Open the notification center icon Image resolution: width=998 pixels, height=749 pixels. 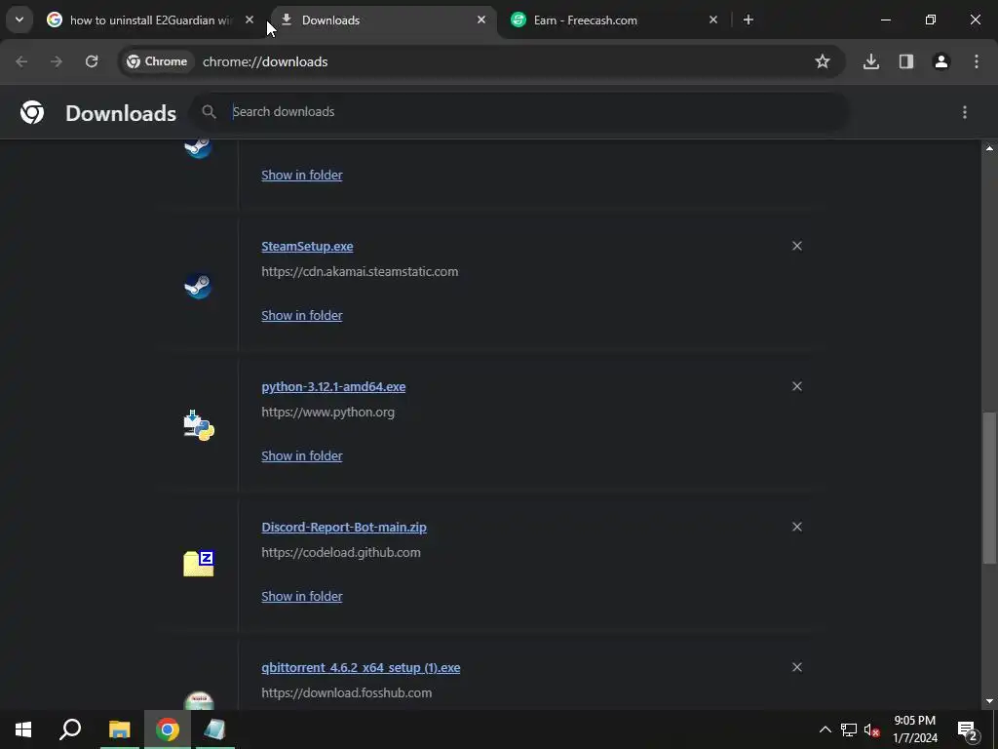coord(968,729)
